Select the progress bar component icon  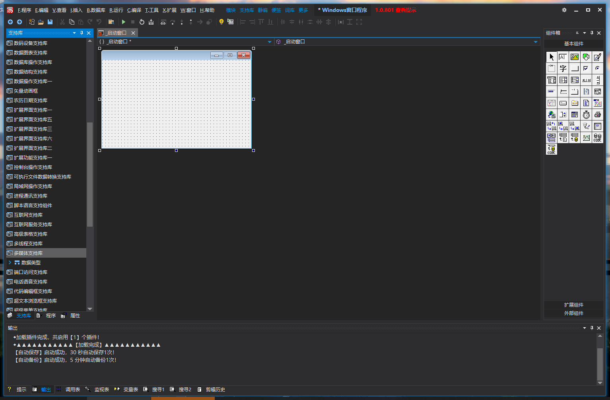(552, 91)
